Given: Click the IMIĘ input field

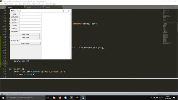Looking at the screenshot, I should (30, 14).
